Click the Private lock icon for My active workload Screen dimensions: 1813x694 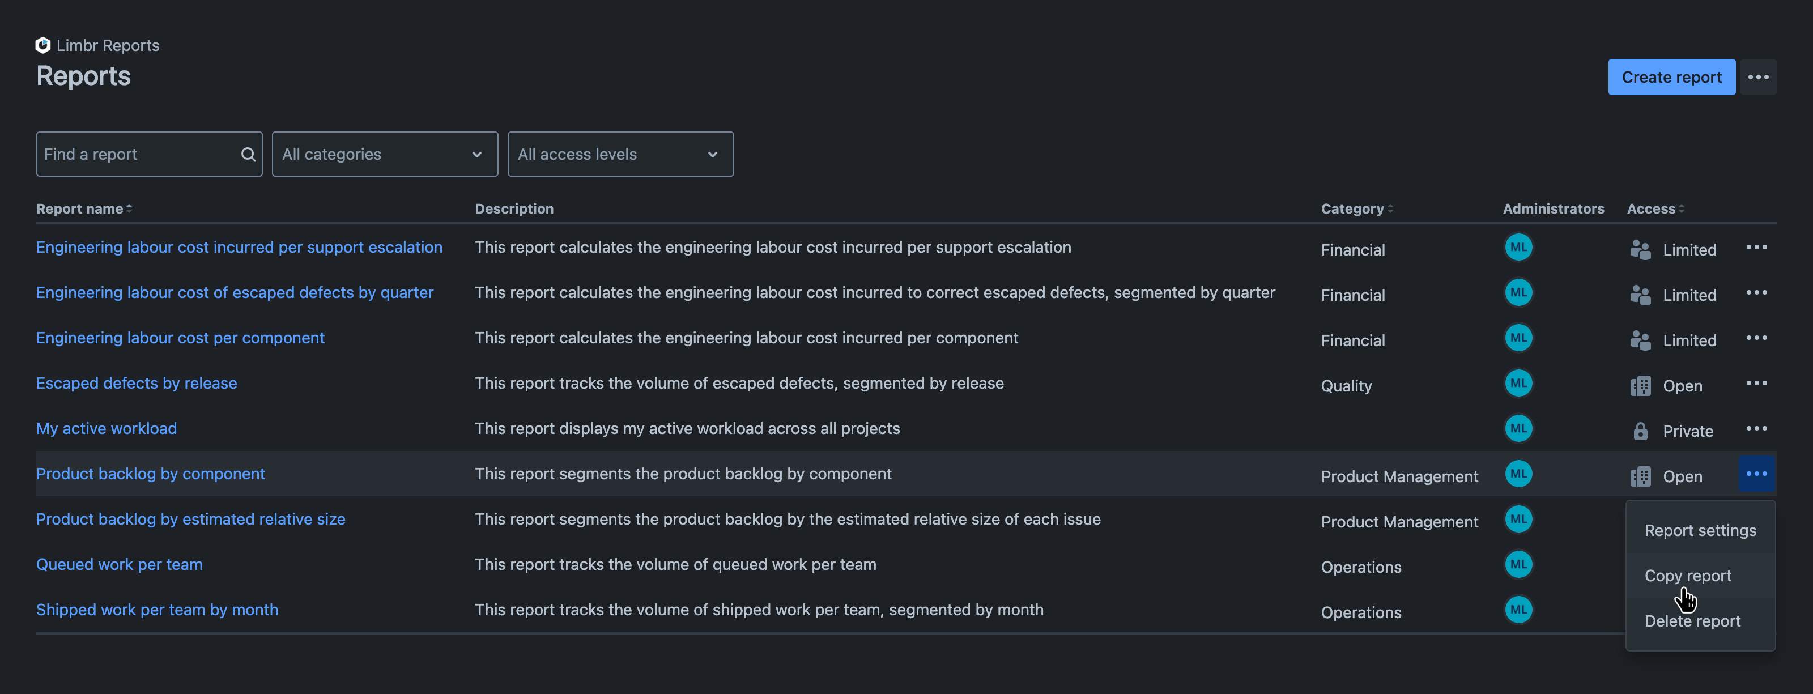point(1641,430)
